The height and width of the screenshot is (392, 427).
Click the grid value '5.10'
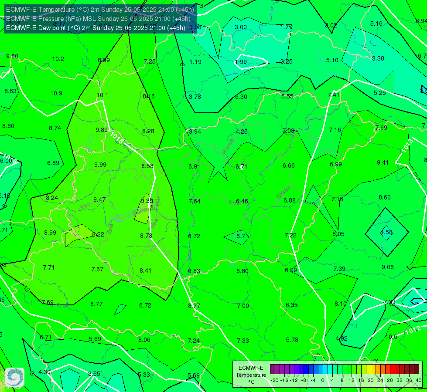click(x=332, y=60)
